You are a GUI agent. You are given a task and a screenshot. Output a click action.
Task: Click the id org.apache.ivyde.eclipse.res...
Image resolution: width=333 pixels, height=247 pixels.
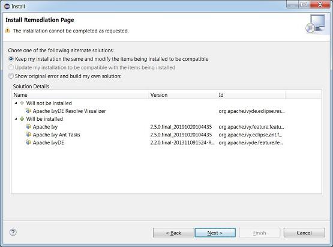pyautogui.click(x=251, y=111)
